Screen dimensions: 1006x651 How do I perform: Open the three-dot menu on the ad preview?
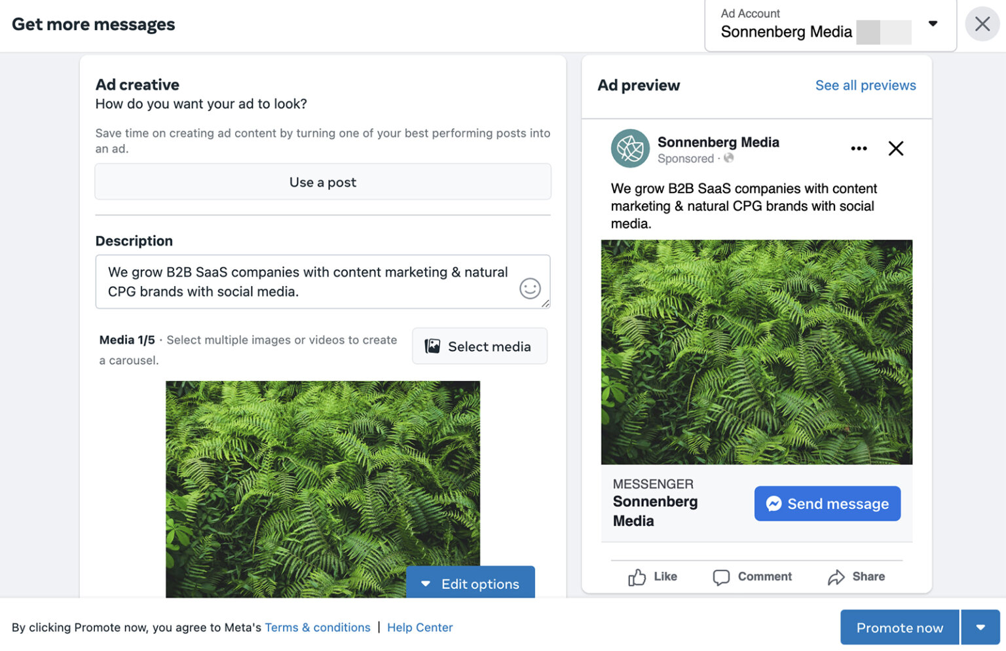point(859,148)
